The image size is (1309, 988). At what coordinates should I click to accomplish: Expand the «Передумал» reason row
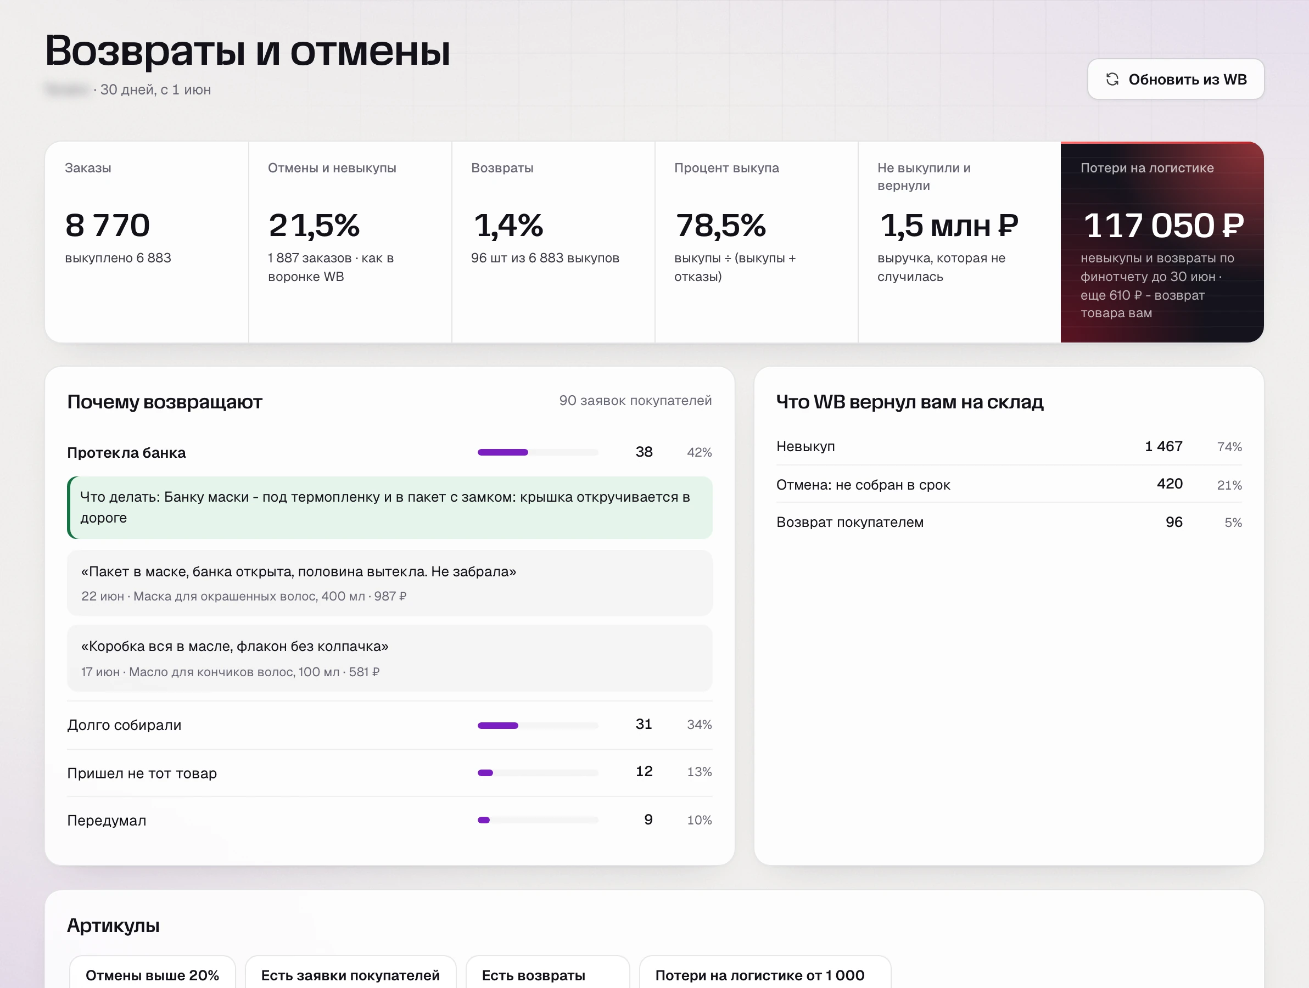click(x=389, y=820)
